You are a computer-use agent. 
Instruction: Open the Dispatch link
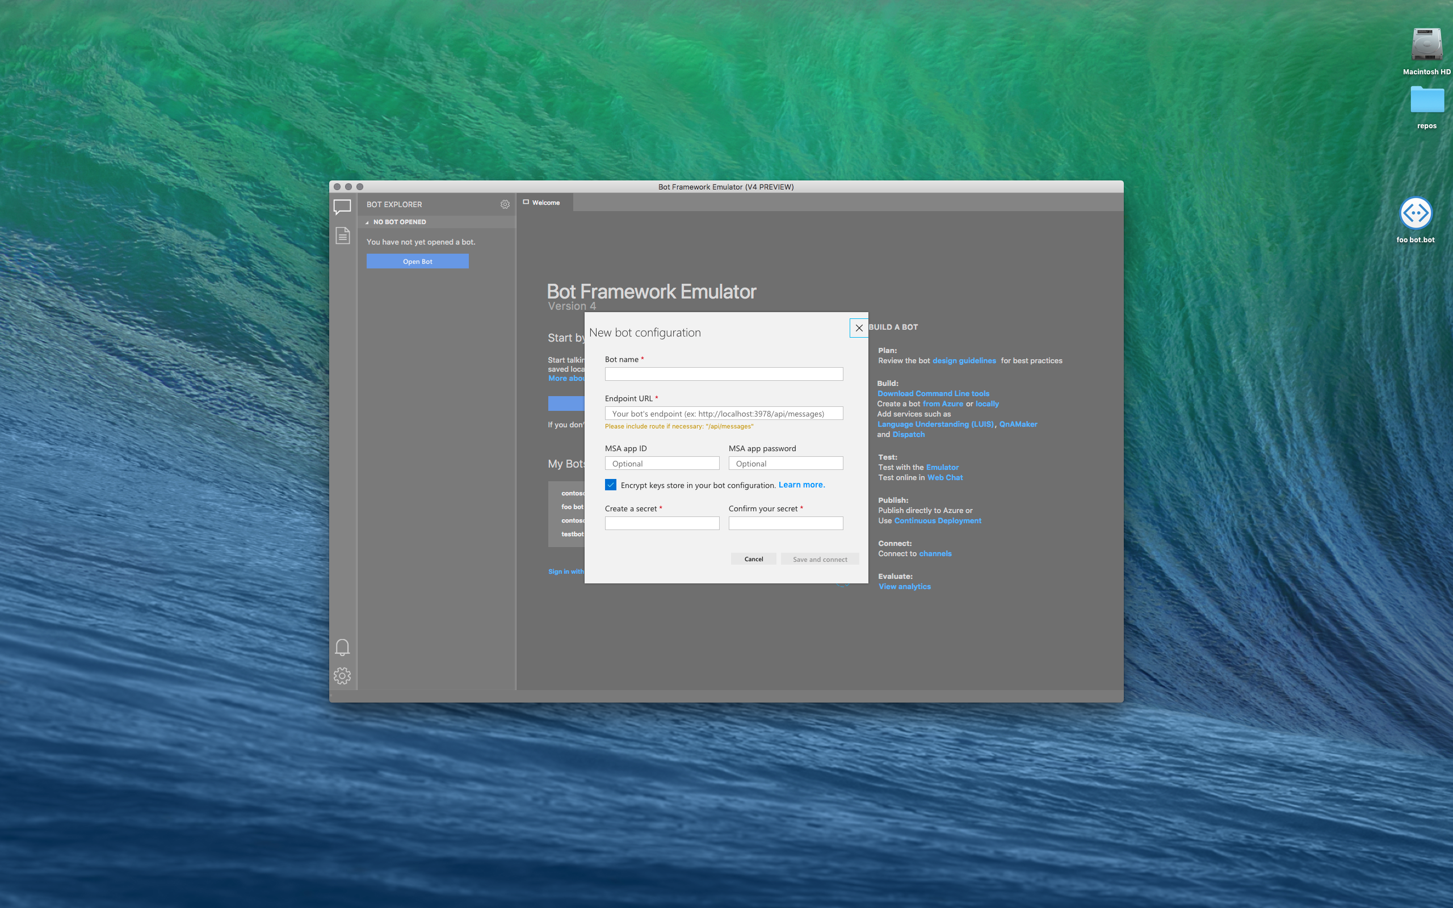click(x=909, y=434)
